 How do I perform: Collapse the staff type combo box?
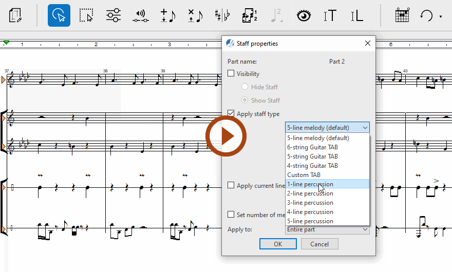(x=327, y=127)
